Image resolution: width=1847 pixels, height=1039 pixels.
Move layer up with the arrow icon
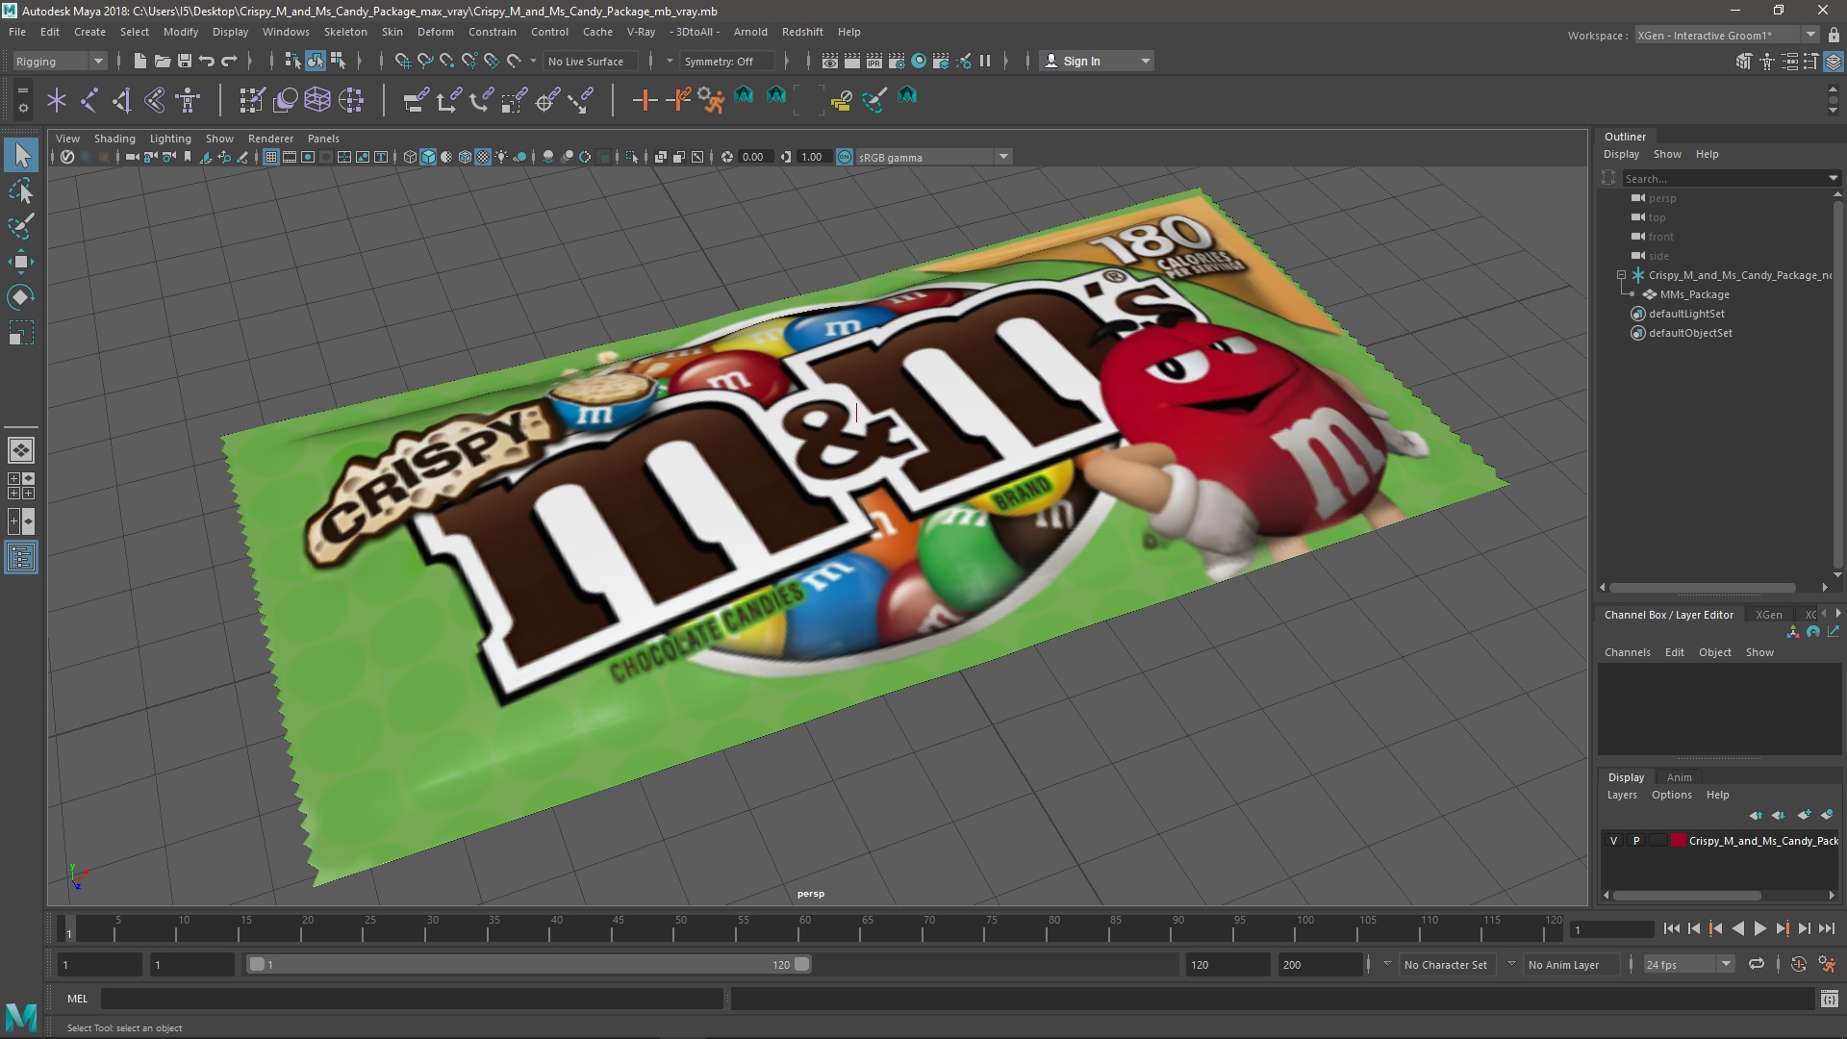1756,815
